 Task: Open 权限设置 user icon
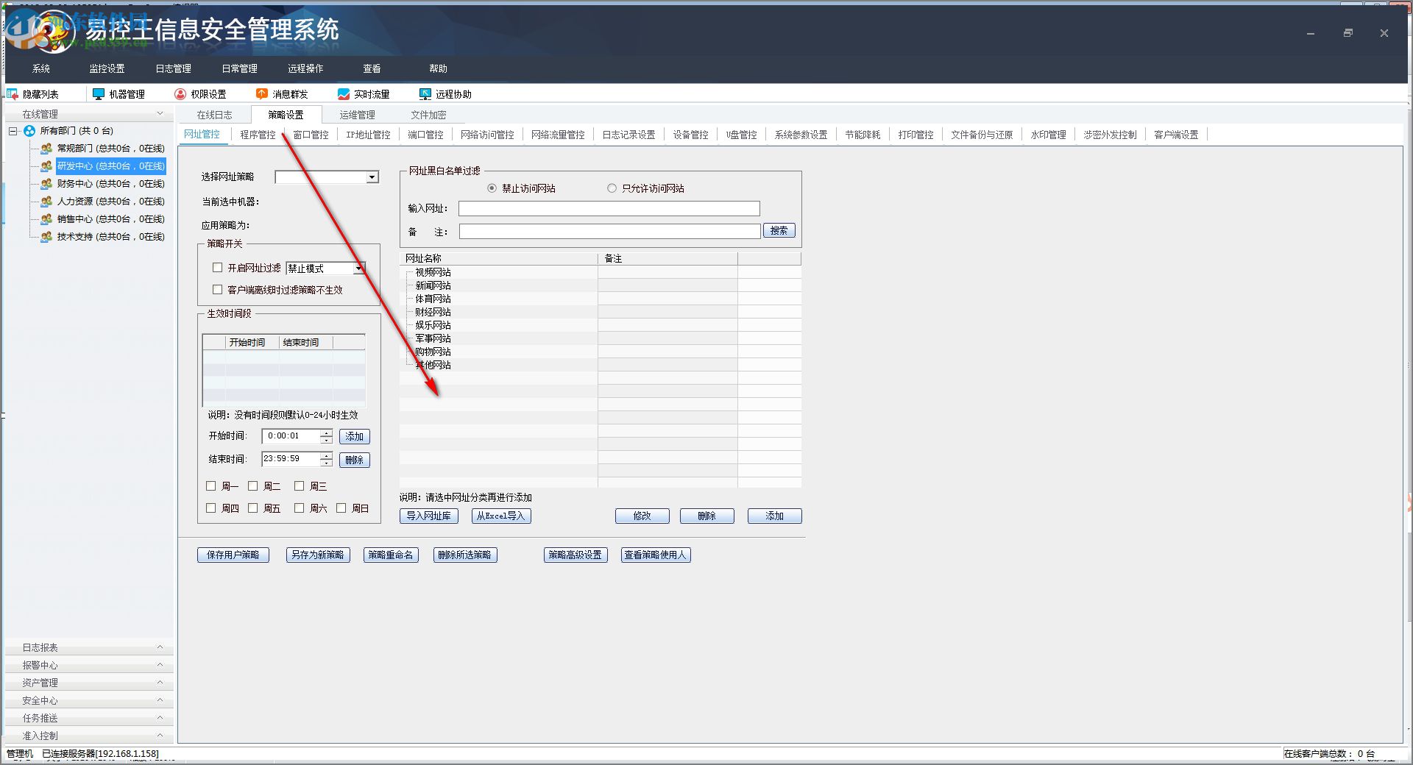coord(180,94)
